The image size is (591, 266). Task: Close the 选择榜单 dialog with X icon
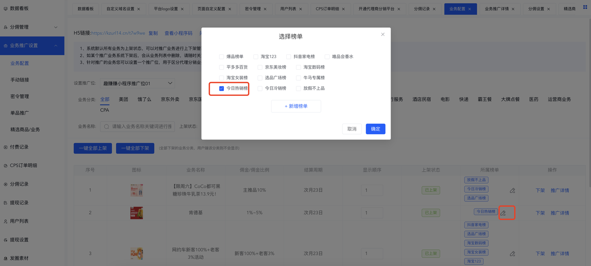pos(382,35)
